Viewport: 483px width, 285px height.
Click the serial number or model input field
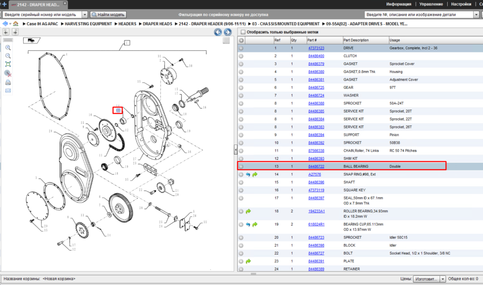(43, 14)
